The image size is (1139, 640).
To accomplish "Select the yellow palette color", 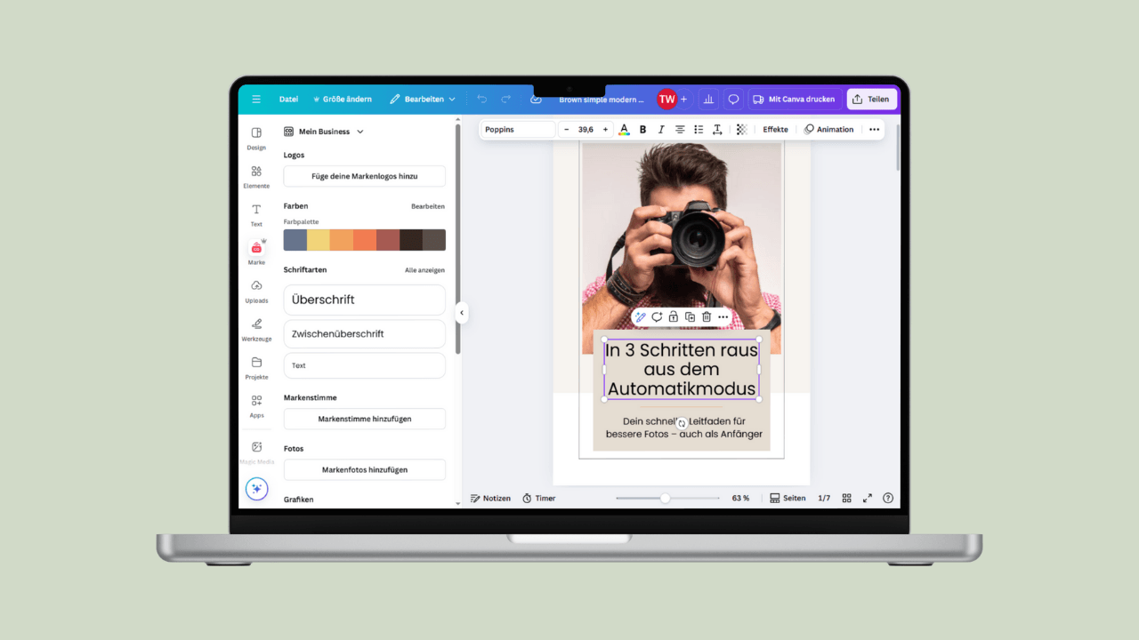I will point(319,240).
